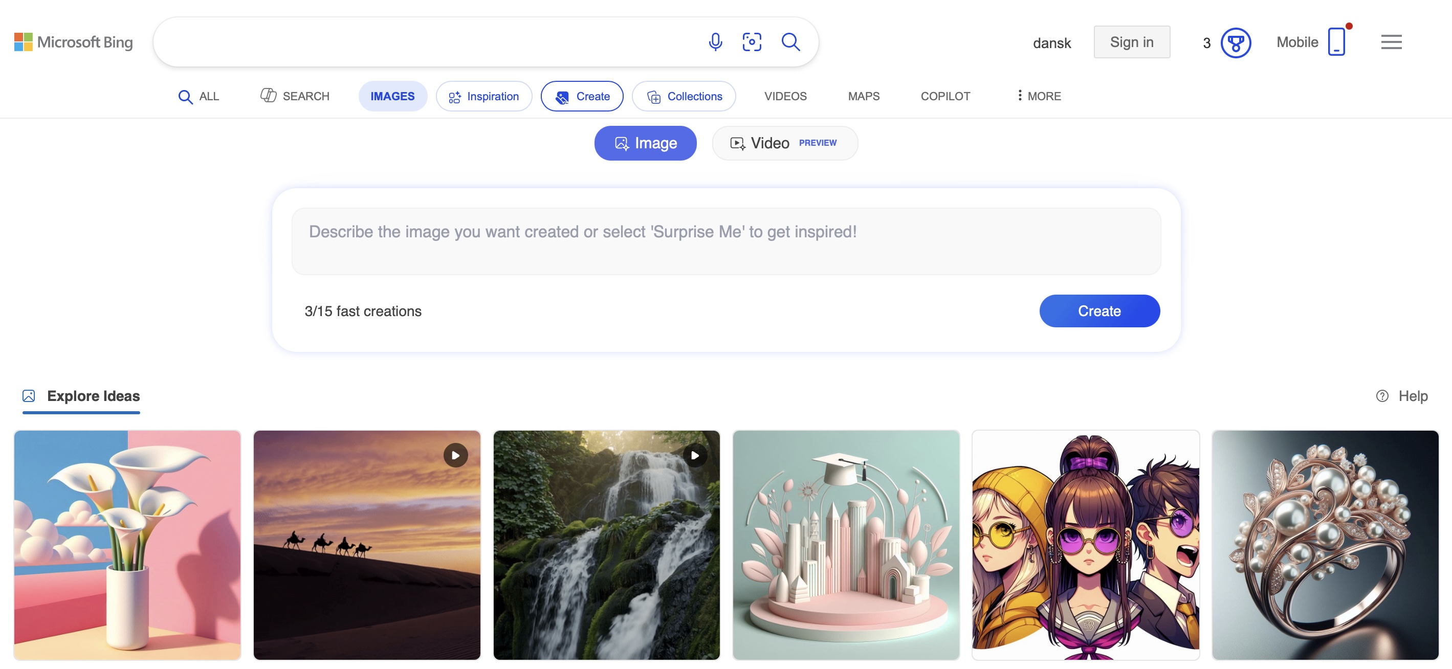
Task: Activate voice search microphone icon
Action: (x=715, y=42)
